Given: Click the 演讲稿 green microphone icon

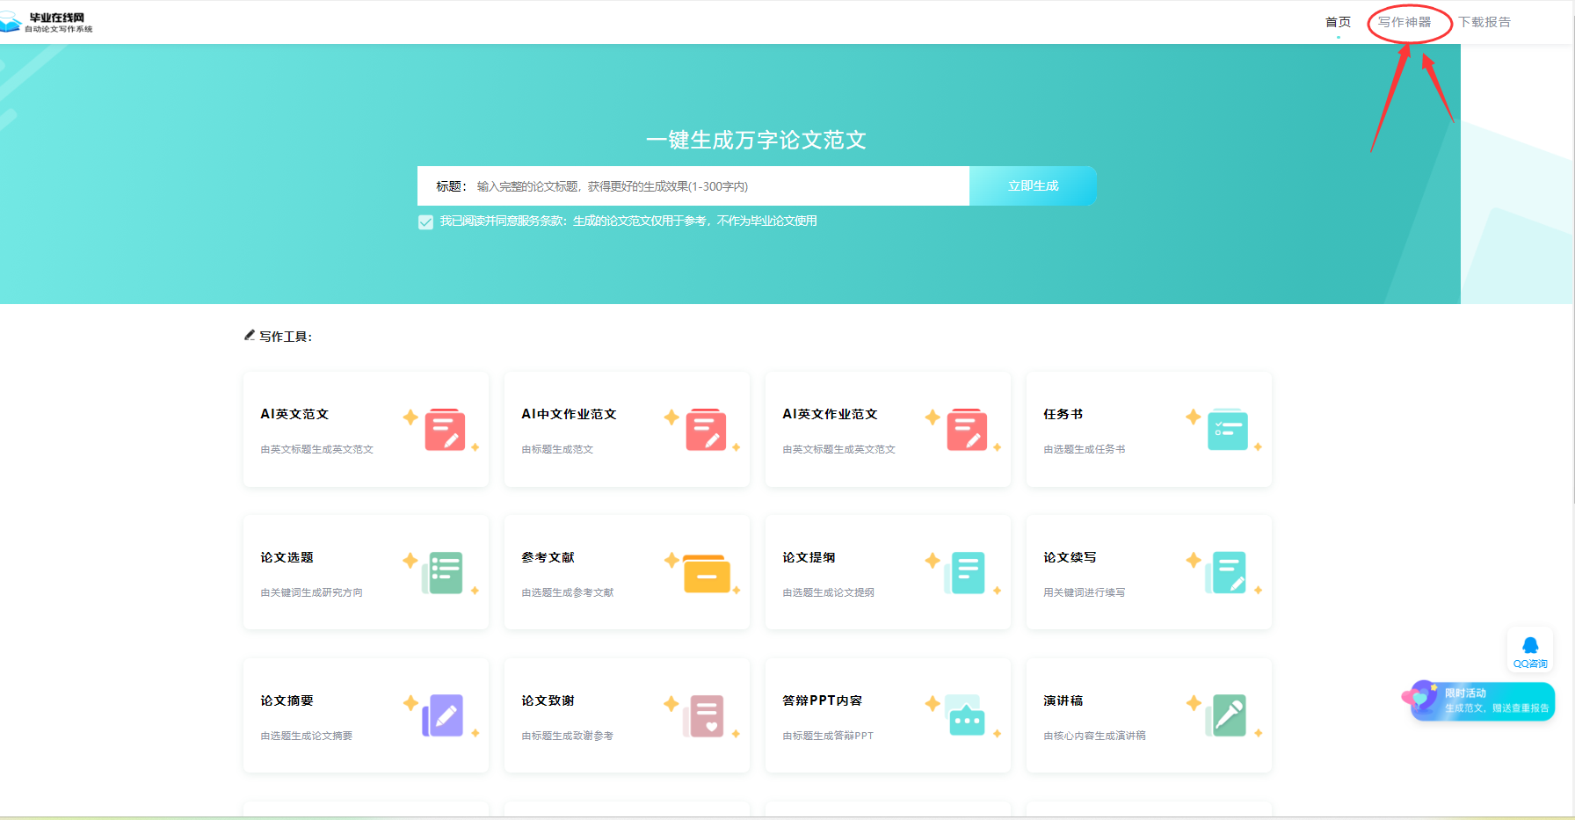Looking at the screenshot, I should 1226,716.
